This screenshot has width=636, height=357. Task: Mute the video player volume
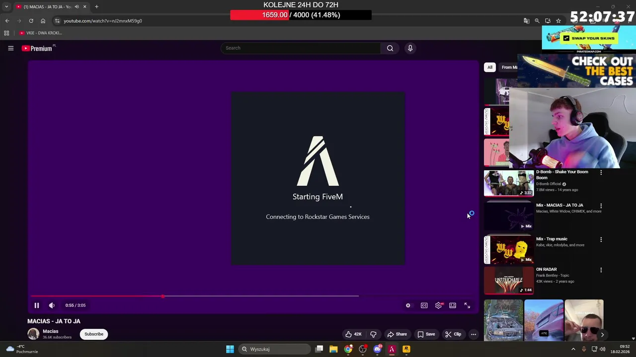click(52, 305)
